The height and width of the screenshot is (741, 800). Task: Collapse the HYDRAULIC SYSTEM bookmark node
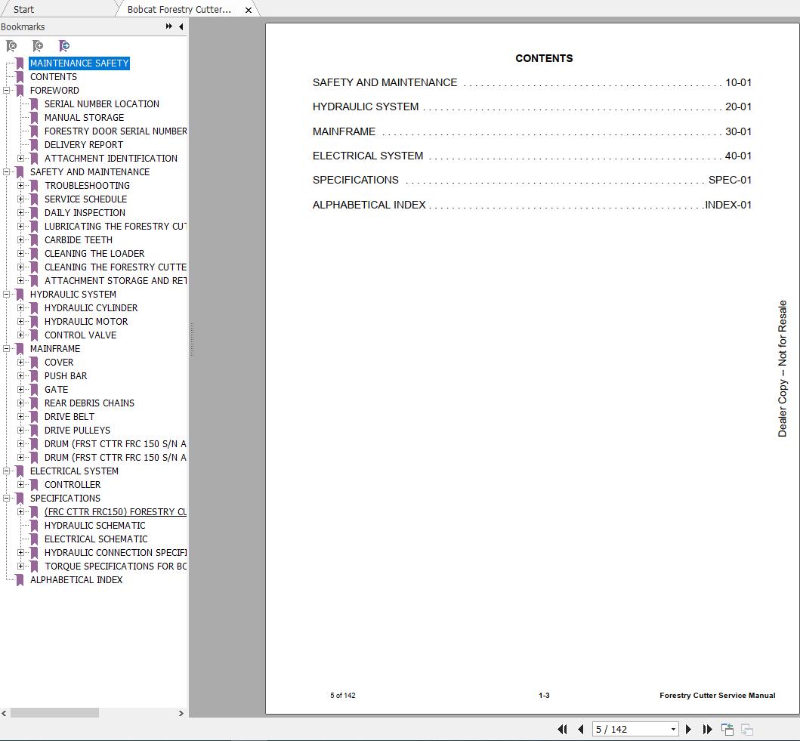click(6, 295)
